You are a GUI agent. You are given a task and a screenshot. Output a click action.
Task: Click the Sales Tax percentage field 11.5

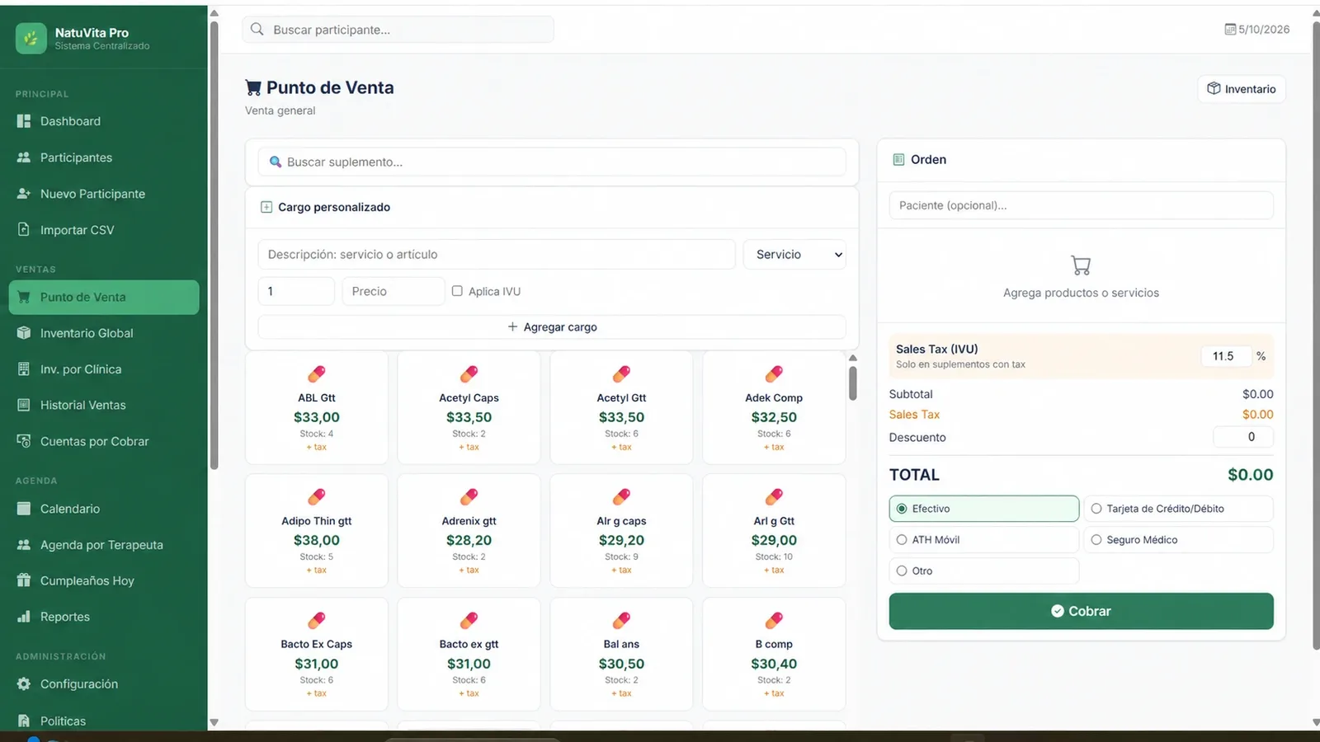pyautogui.click(x=1226, y=356)
